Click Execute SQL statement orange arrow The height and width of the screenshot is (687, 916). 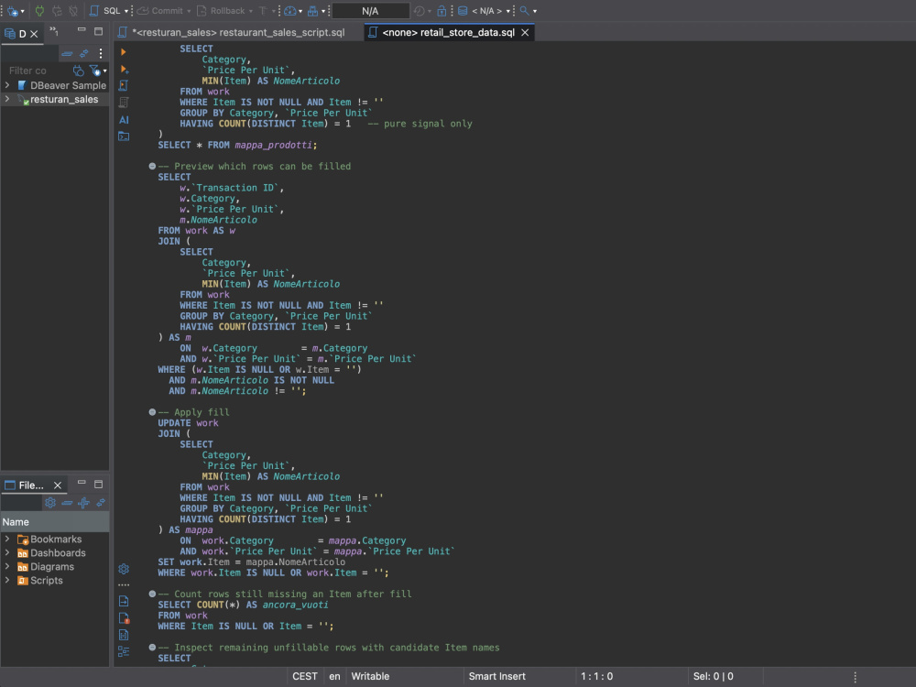click(x=124, y=52)
